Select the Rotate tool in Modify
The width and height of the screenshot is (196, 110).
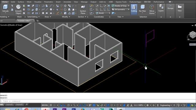point(65,9)
